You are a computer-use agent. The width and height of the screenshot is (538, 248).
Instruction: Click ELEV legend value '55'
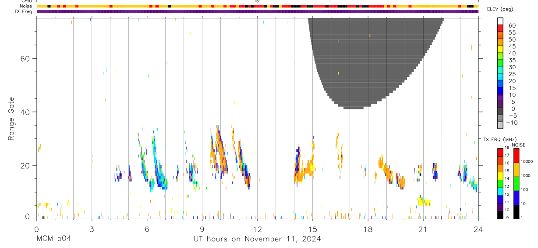click(512, 32)
